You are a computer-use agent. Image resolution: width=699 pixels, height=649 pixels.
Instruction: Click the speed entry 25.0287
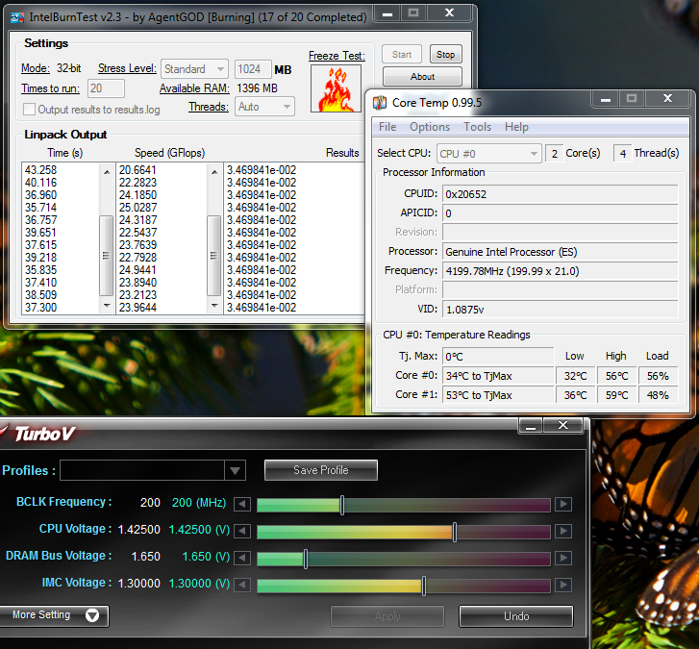137,208
